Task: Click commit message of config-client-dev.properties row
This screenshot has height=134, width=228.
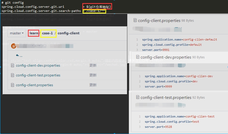Action: coord(93,65)
